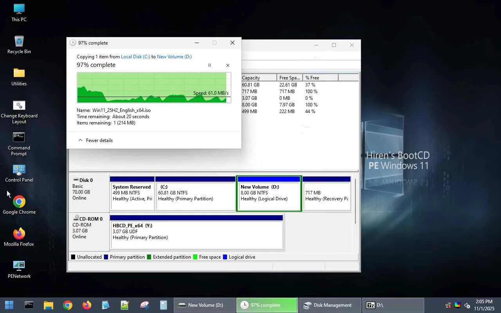Launch Google Chrome from the desktop

[19, 205]
